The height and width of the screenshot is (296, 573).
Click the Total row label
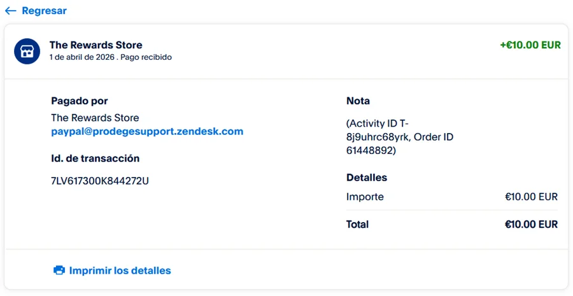(357, 224)
